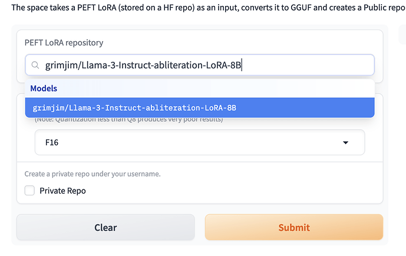Submit the LoRA conversion form
Image resolution: width=406 pixels, height=256 pixels.
pos(293,227)
